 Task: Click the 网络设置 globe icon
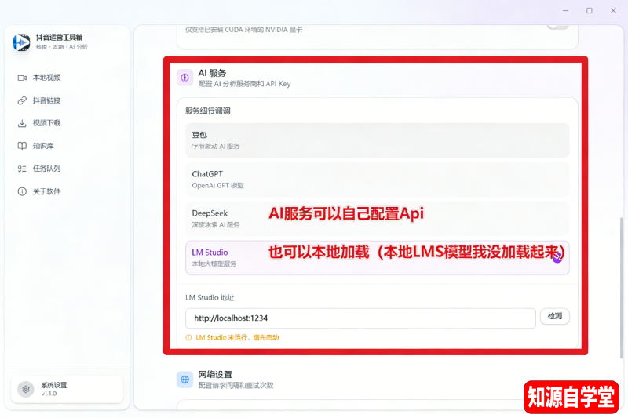(184, 380)
